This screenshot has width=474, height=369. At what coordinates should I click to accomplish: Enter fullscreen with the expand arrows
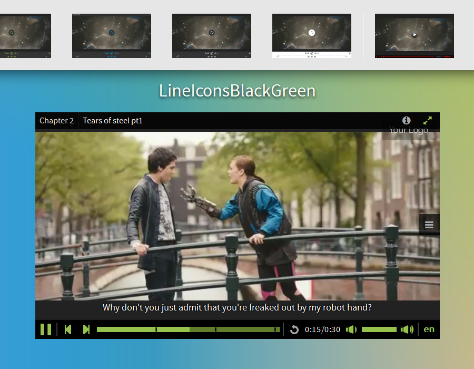pyautogui.click(x=427, y=120)
